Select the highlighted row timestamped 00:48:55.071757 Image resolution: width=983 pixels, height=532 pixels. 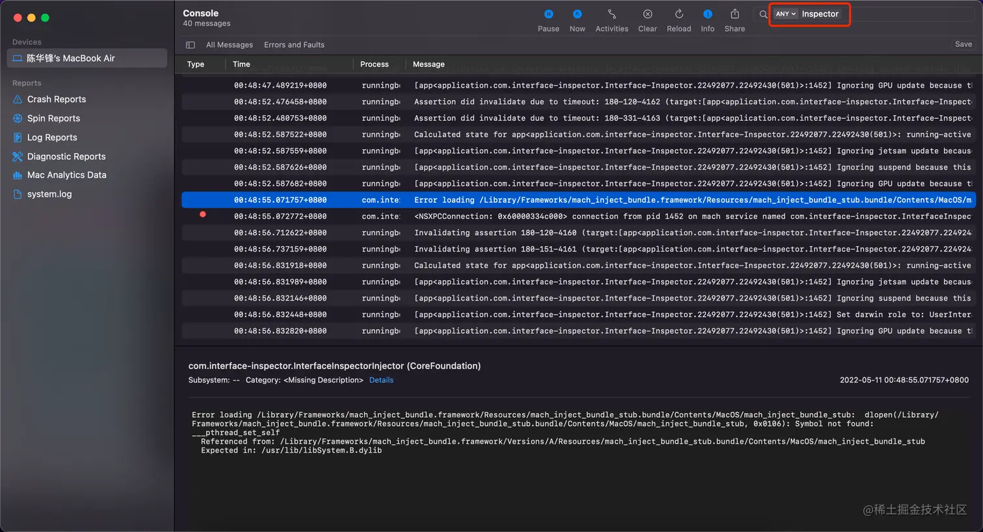pos(579,200)
